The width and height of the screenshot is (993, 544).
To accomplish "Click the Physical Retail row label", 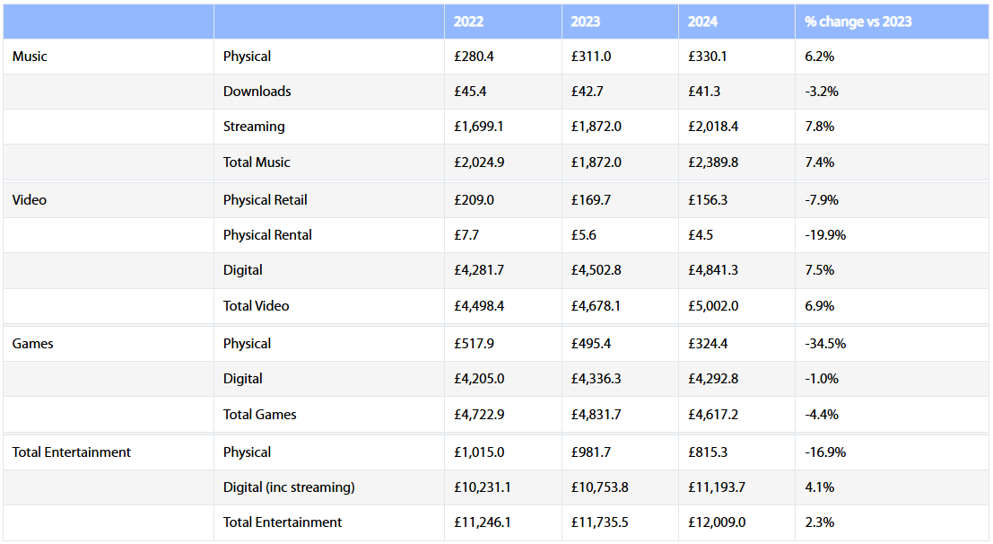I will [x=266, y=200].
